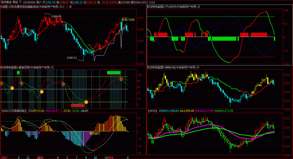Select the 【M50】 indicator title

pyautogui.click(x=152, y=111)
